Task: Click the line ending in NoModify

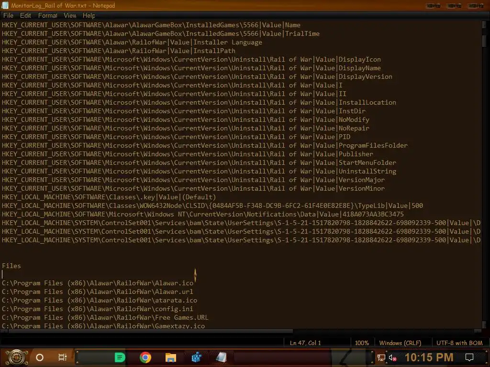Action: pyautogui.click(x=186, y=119)
